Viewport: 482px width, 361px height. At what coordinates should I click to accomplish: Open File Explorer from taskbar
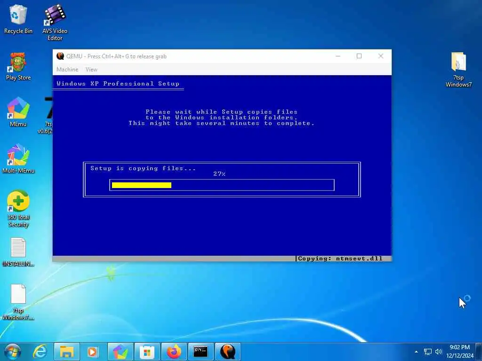point(67,352)
